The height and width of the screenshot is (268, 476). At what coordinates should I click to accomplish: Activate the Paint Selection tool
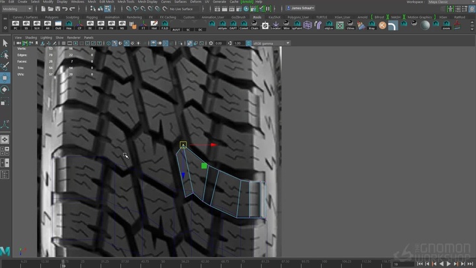[5, 66]
